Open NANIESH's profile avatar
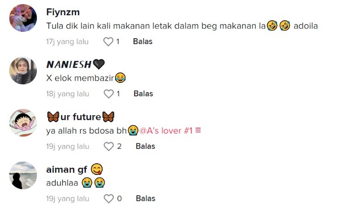Image resolution: width=345 pixels, height=211 pixels. [23, 70]
